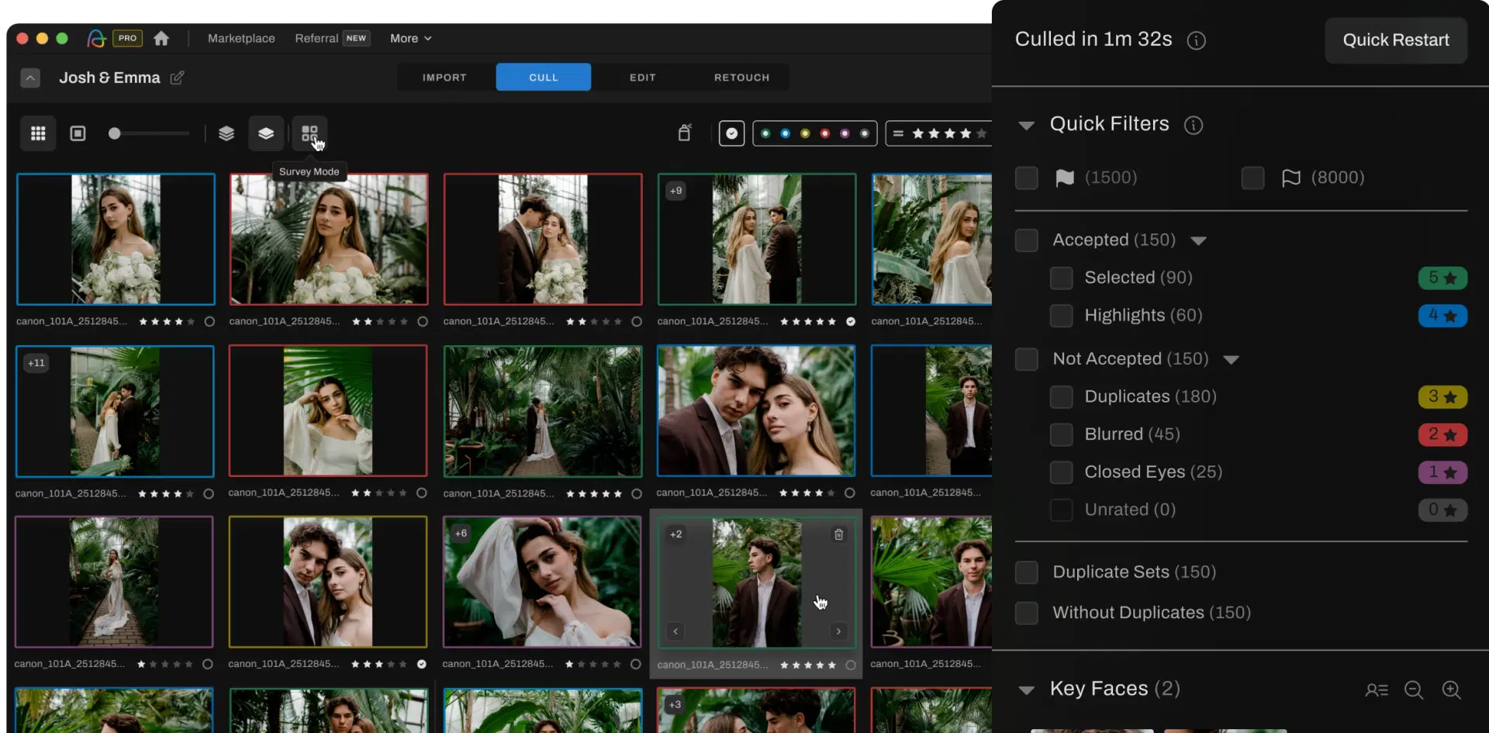Check the Not Accepted (150) filter
The height and width of the screenshot is (733, 1489).
(x=1026, y=359)
